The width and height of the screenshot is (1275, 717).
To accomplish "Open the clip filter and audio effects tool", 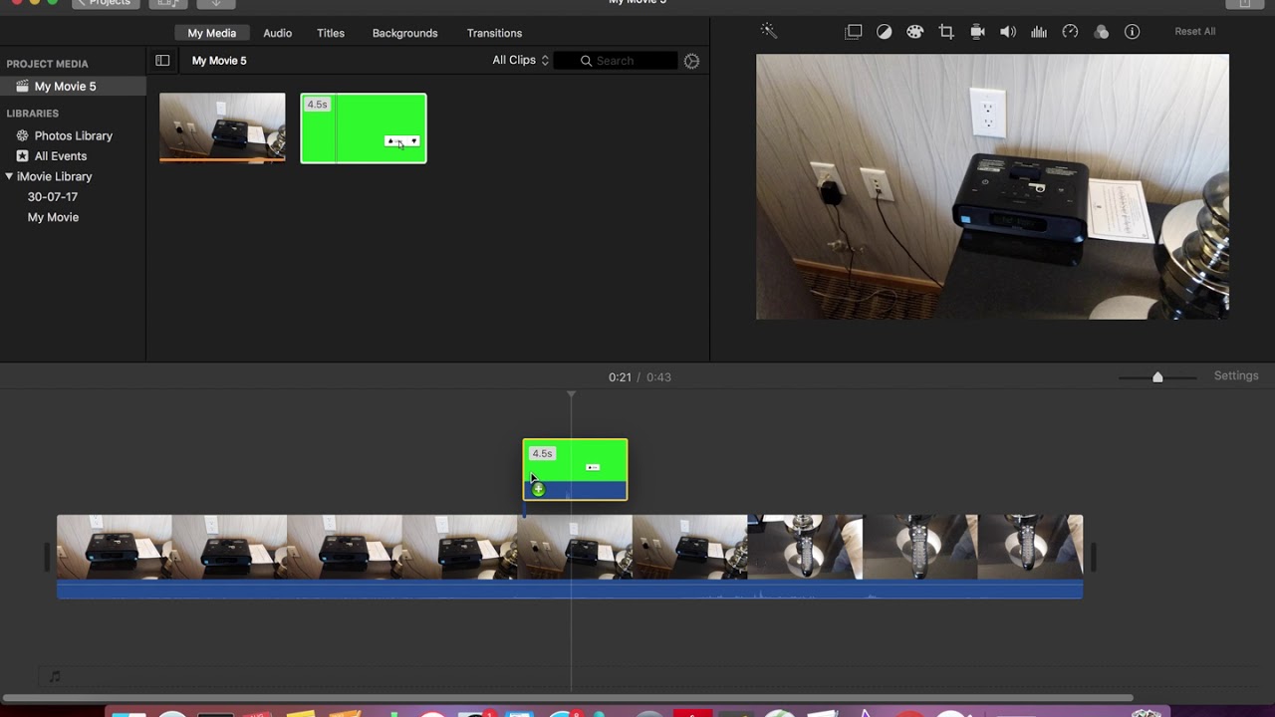I will click(x=1101, y=32).
